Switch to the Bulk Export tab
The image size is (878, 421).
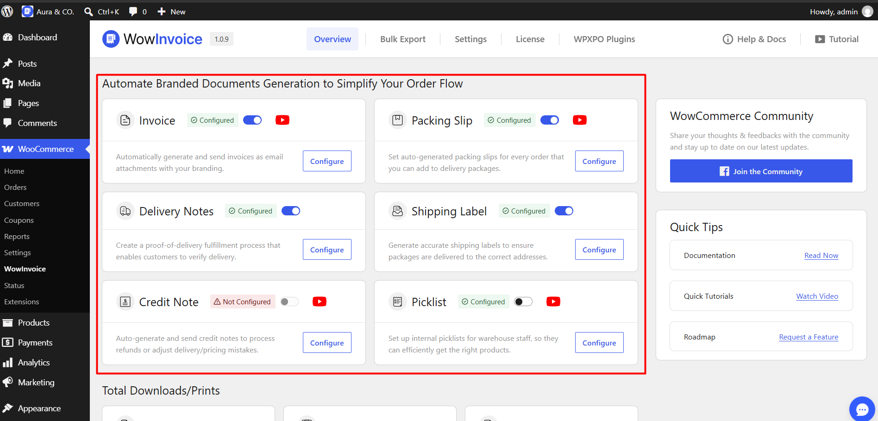[x=403, y=39]
